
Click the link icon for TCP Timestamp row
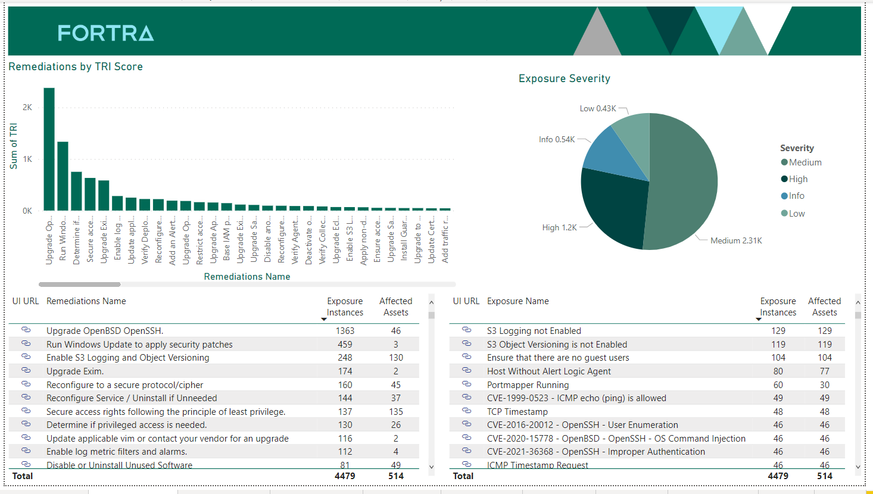(x=466, y=411)
